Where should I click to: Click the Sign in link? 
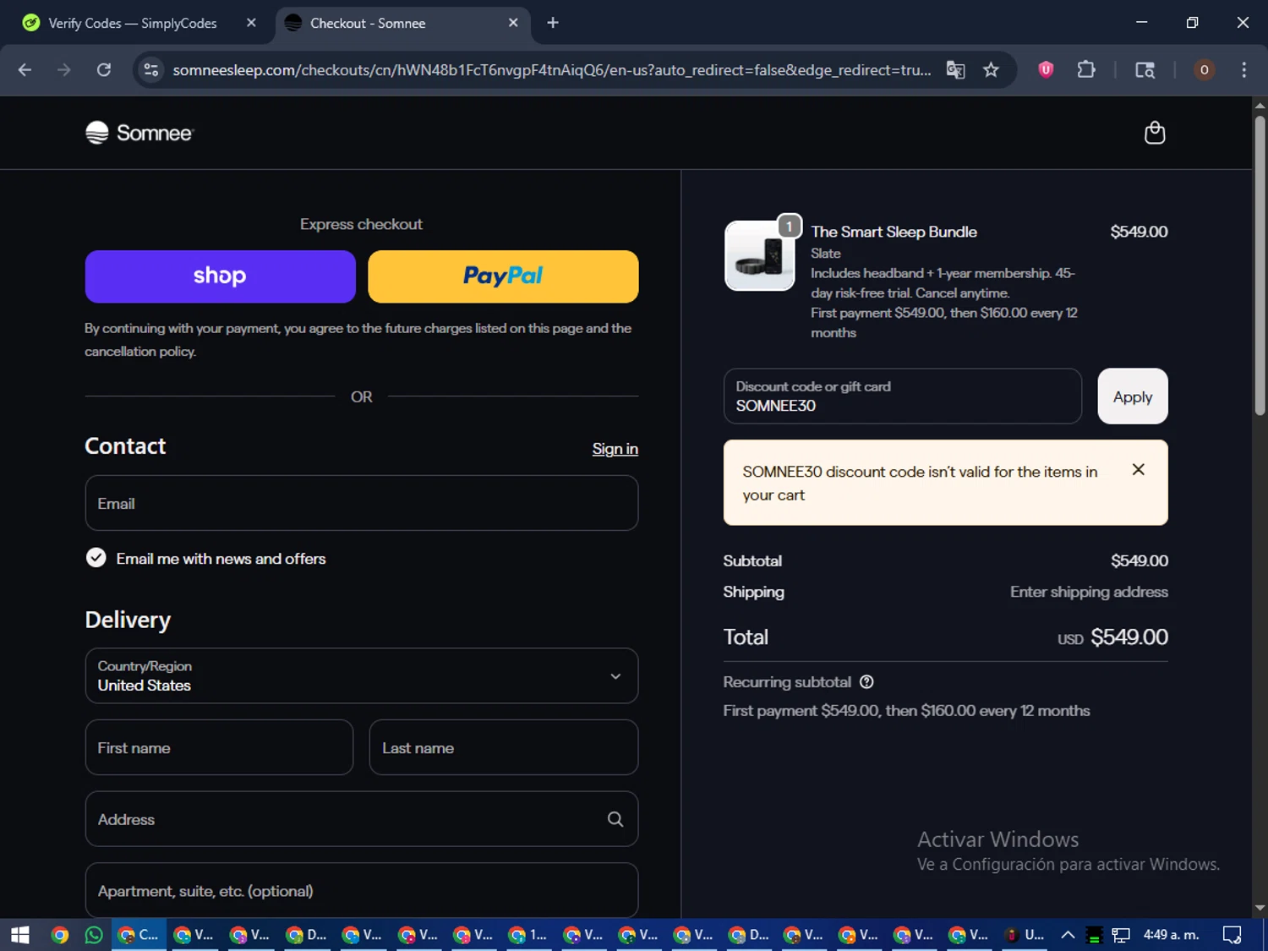pyautogui.click(x=615, y=449)
